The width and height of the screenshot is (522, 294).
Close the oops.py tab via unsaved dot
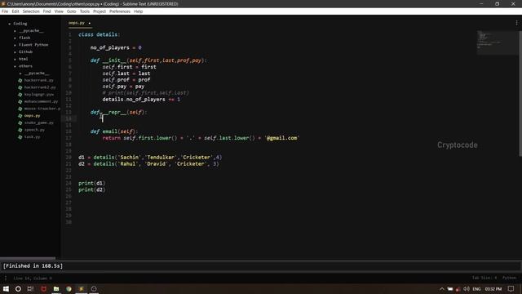point(89,24)
